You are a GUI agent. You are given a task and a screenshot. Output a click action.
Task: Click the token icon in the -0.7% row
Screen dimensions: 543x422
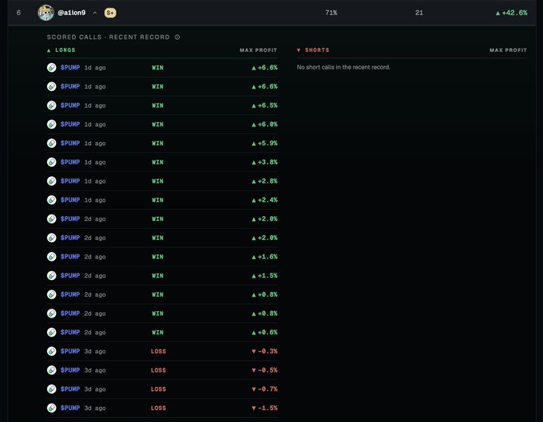52,388
